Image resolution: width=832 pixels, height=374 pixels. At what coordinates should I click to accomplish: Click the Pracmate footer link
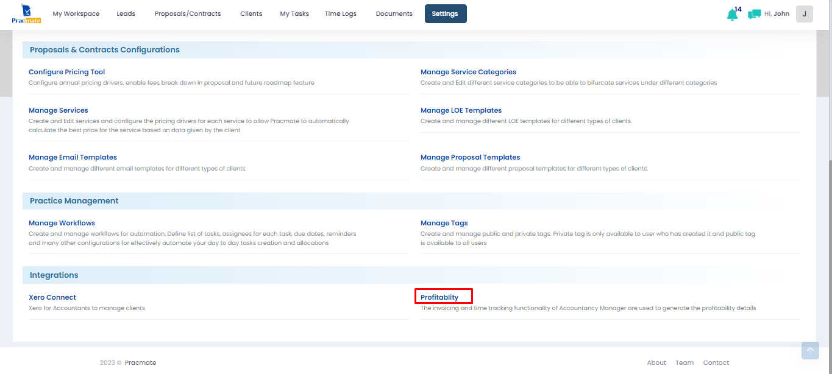pyautogui.click(x=140, y=362)
